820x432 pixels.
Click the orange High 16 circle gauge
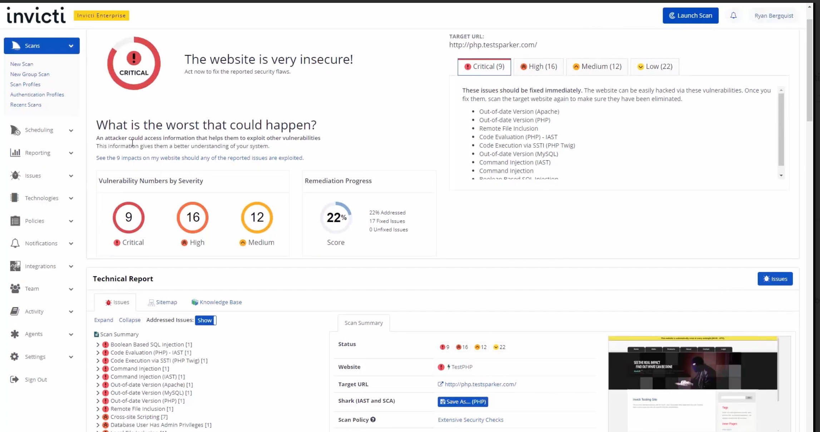[x=193, y=217]
